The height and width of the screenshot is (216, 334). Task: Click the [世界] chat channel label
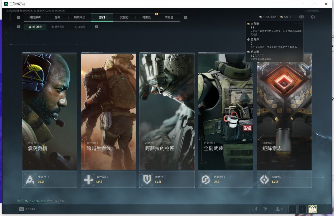coord(21,201)
